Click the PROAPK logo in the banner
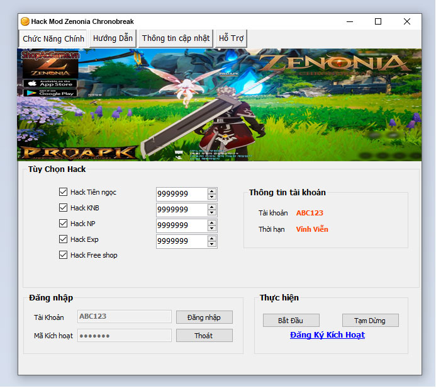The image size is (436, 388). pyautogui.click(x=79, y=153)
